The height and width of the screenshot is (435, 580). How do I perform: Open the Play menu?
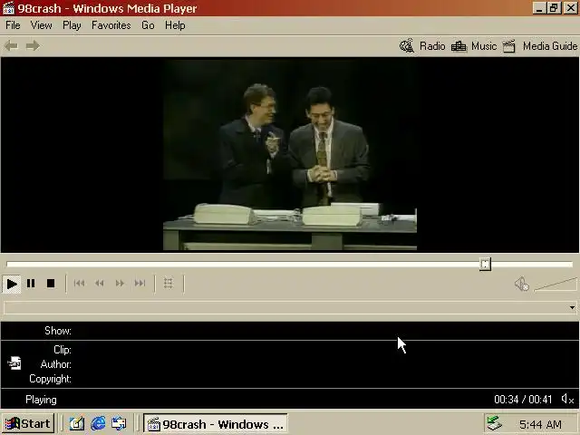click(72, 25)
